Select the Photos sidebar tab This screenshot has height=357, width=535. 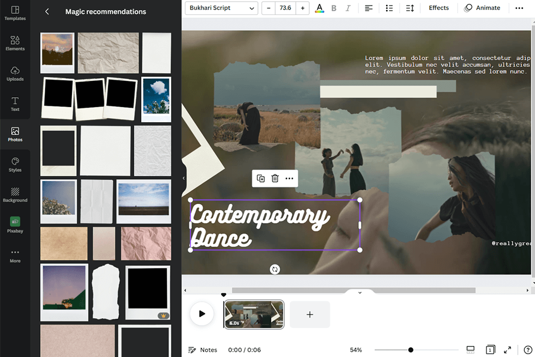click(15, 134)
